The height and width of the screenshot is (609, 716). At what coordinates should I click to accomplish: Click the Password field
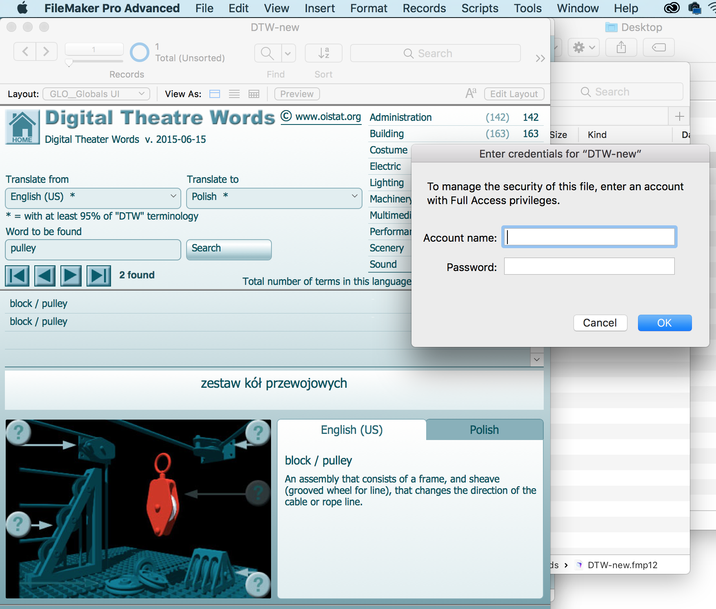[x=589, y=266]
